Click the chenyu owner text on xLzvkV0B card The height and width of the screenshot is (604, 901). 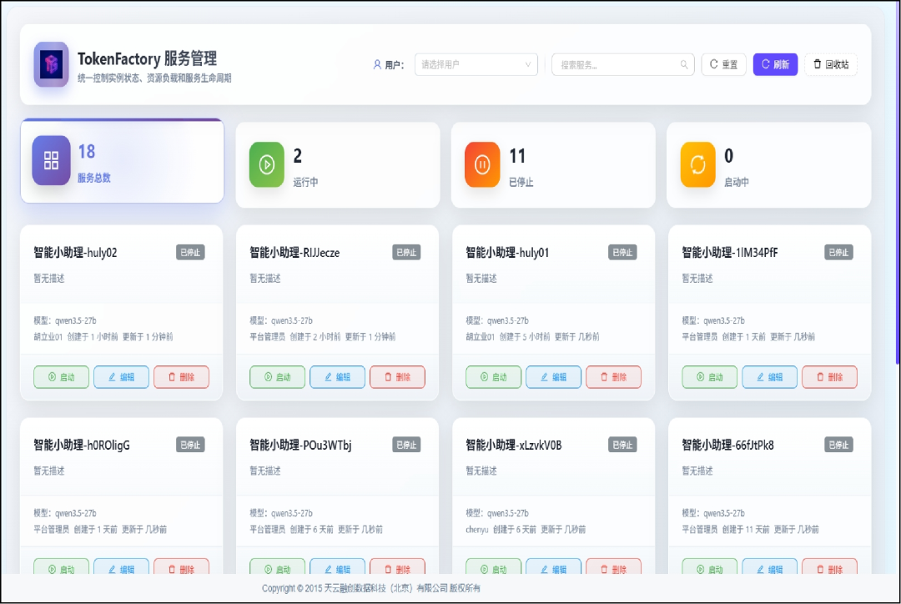tap(477, 529)
